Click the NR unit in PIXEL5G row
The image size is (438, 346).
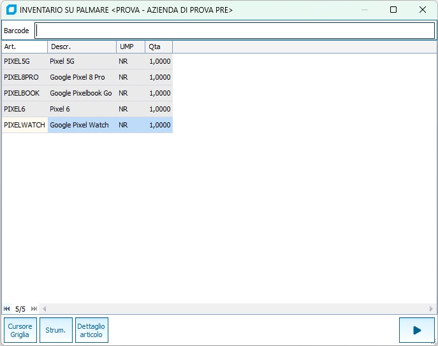tap(123, 61)
